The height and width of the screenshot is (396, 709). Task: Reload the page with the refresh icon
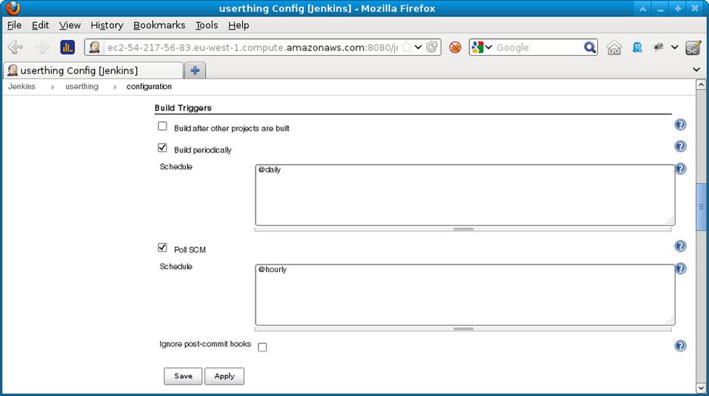pos(432,47)
